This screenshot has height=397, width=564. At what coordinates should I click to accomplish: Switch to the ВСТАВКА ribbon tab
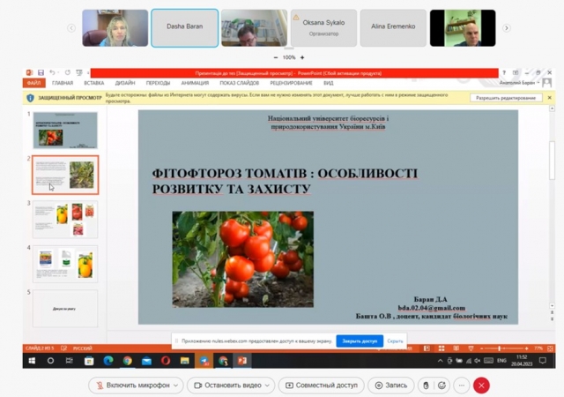pyautogui.click(x=94, y=83)
